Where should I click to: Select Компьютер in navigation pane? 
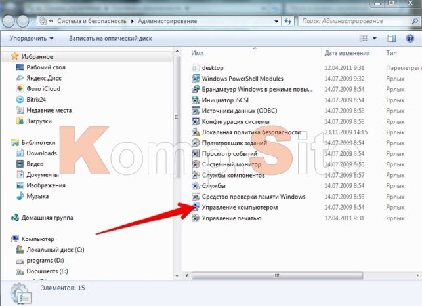tap(37, 239)
